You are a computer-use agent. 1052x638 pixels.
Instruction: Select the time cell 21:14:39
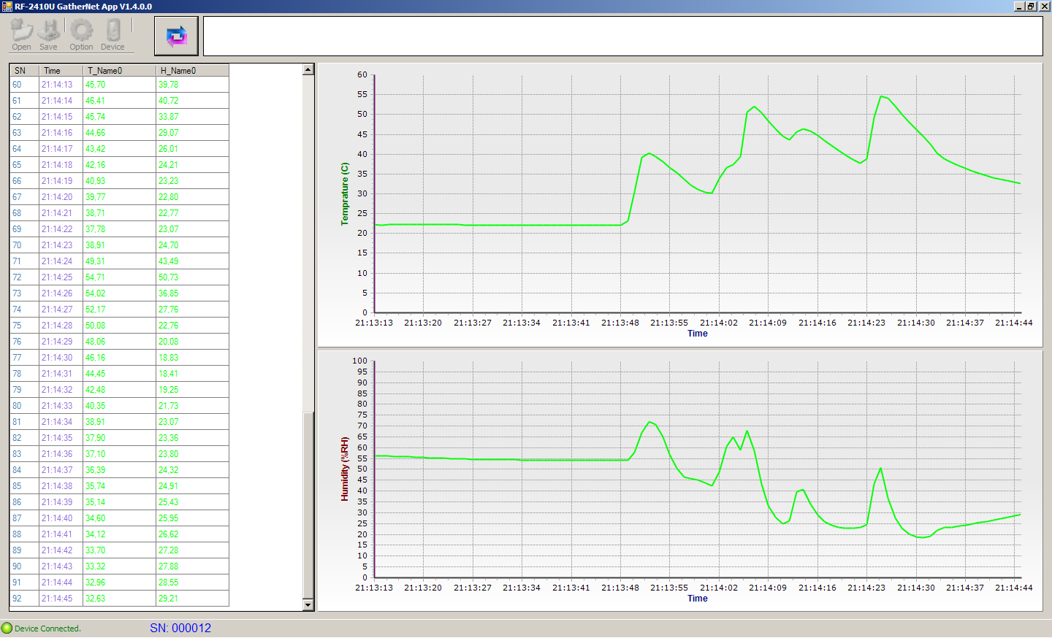tap(61, 502)
